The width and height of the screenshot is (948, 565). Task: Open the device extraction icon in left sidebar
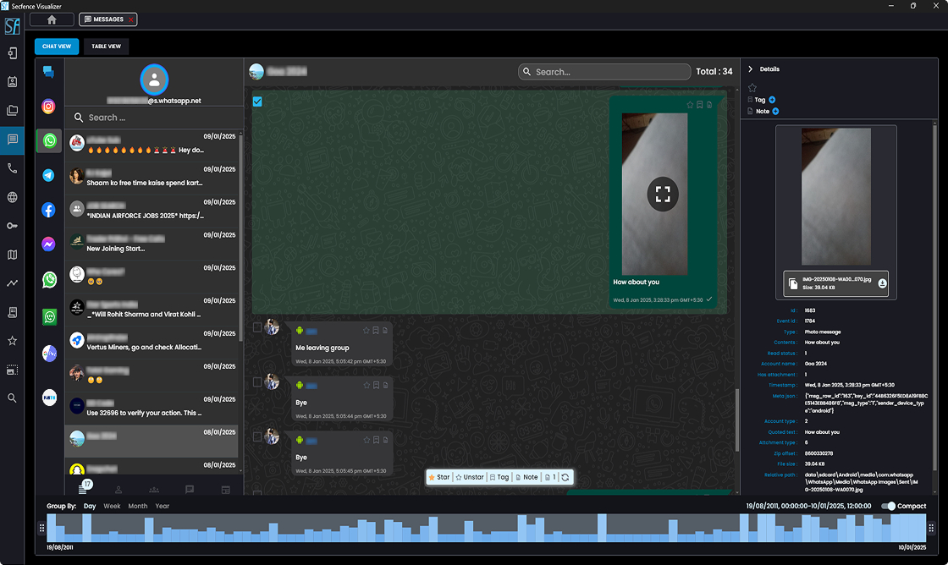click(x=12, y=53)
